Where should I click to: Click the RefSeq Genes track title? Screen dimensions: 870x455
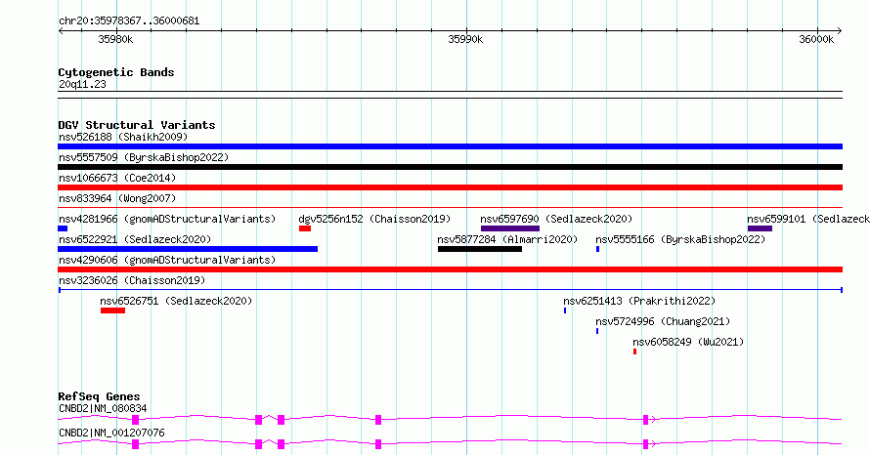(x=99, y=396)
